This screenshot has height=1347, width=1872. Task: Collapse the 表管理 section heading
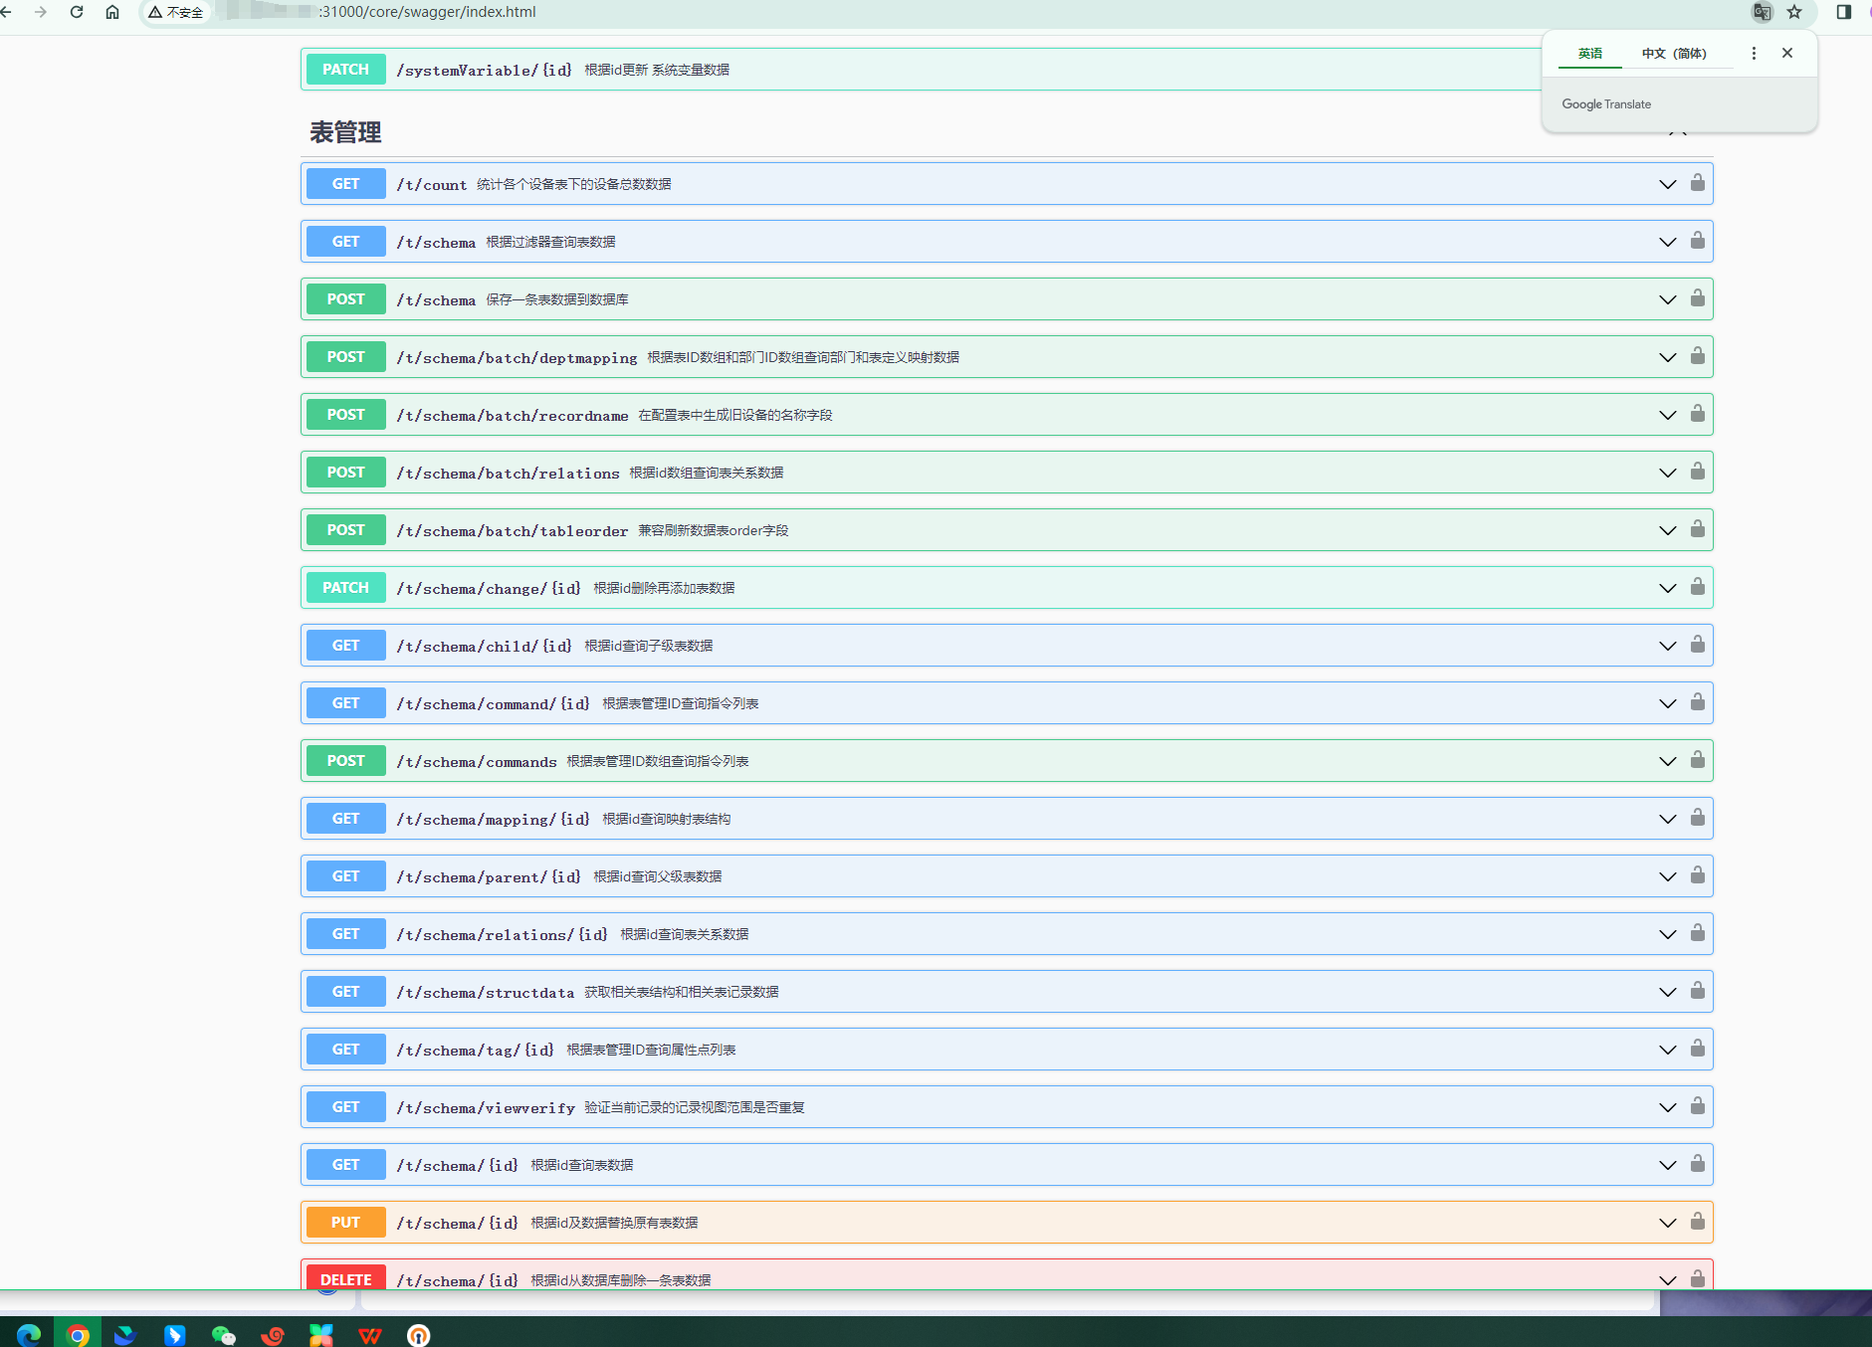click(345, 132)
